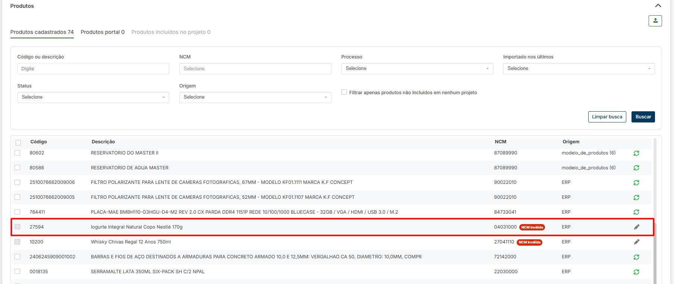Click refresh icon for SERRAMALTE LATA row
This screenshot has width=674, height=284.
pos(636,272)
